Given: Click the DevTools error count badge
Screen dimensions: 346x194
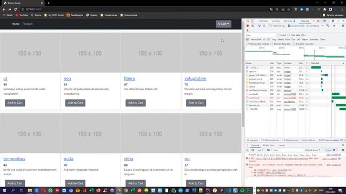Looking at the screenshot, I should pos(318,21).
